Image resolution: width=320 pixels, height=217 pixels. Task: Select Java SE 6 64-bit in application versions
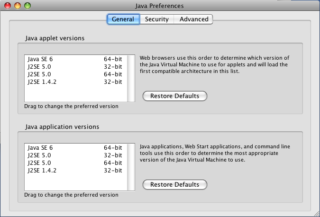click(x=76, y=148)
